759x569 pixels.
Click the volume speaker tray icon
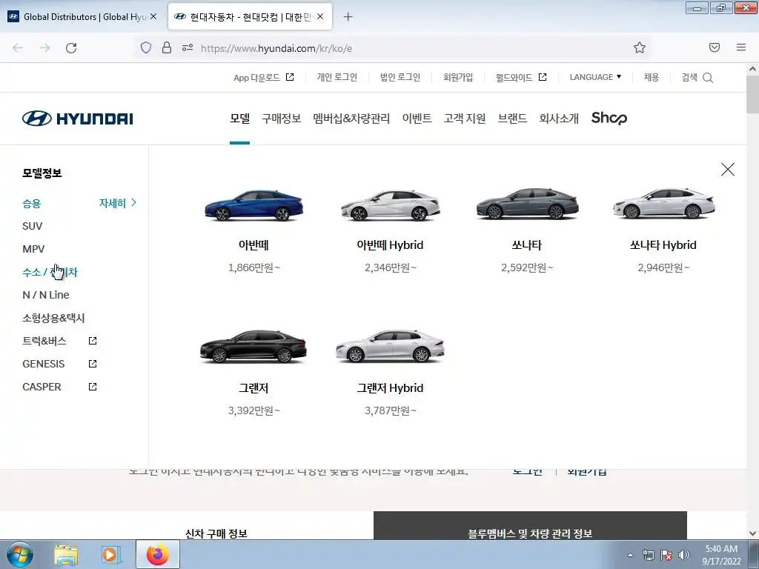click(x=683, y=555)
